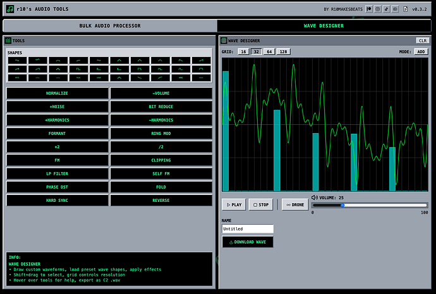Clear the waveform with CLR
Image resolution: width=436 pixels, height=294 pixels.
[x=423, y=40]
